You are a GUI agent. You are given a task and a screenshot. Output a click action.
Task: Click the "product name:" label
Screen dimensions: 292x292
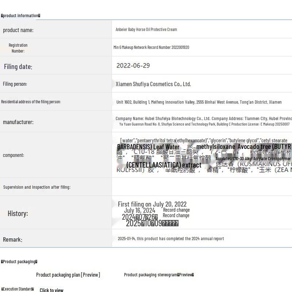18,30
